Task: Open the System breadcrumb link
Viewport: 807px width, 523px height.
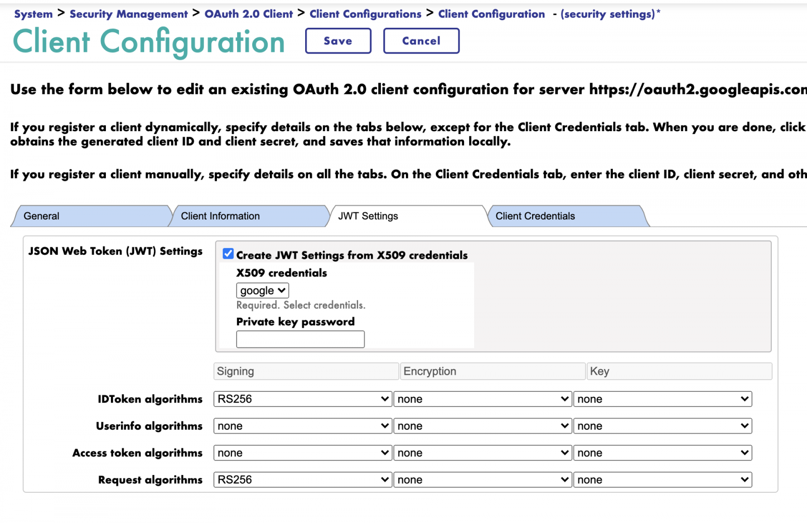Action: (33, 14)
